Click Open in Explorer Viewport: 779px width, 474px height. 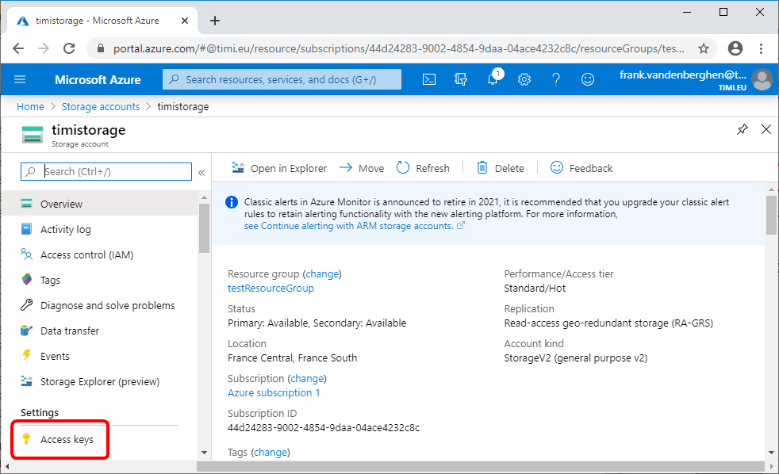pos(279,168)
